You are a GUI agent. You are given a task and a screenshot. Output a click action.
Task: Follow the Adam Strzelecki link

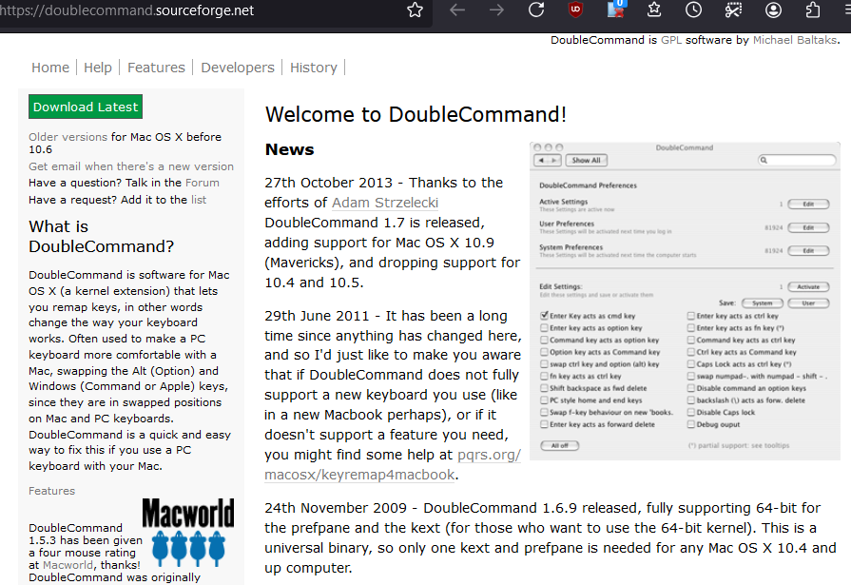coord(385,203)
